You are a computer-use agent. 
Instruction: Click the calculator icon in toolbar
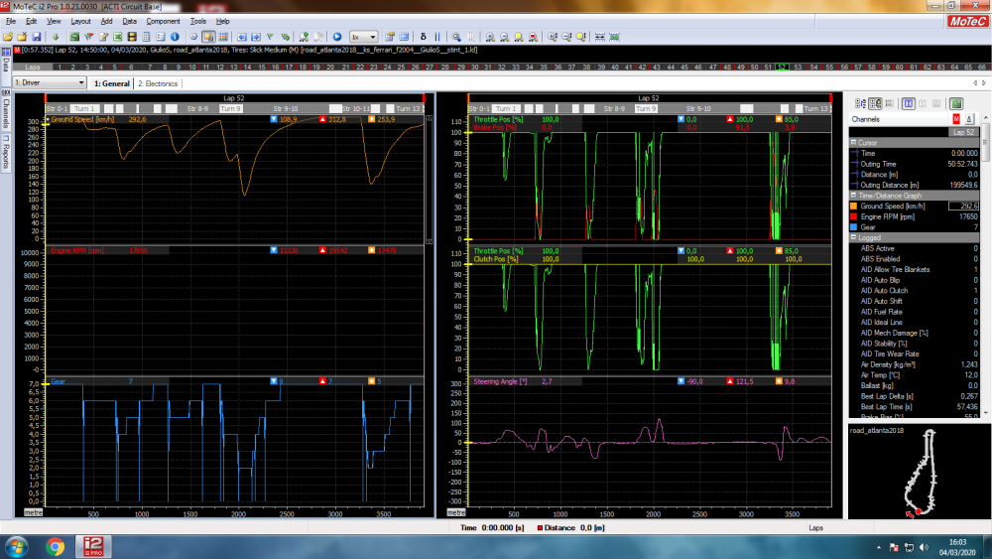(146, 37)
